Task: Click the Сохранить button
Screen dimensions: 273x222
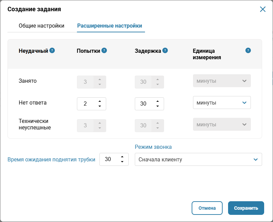Action: click(x=246, y=208)
